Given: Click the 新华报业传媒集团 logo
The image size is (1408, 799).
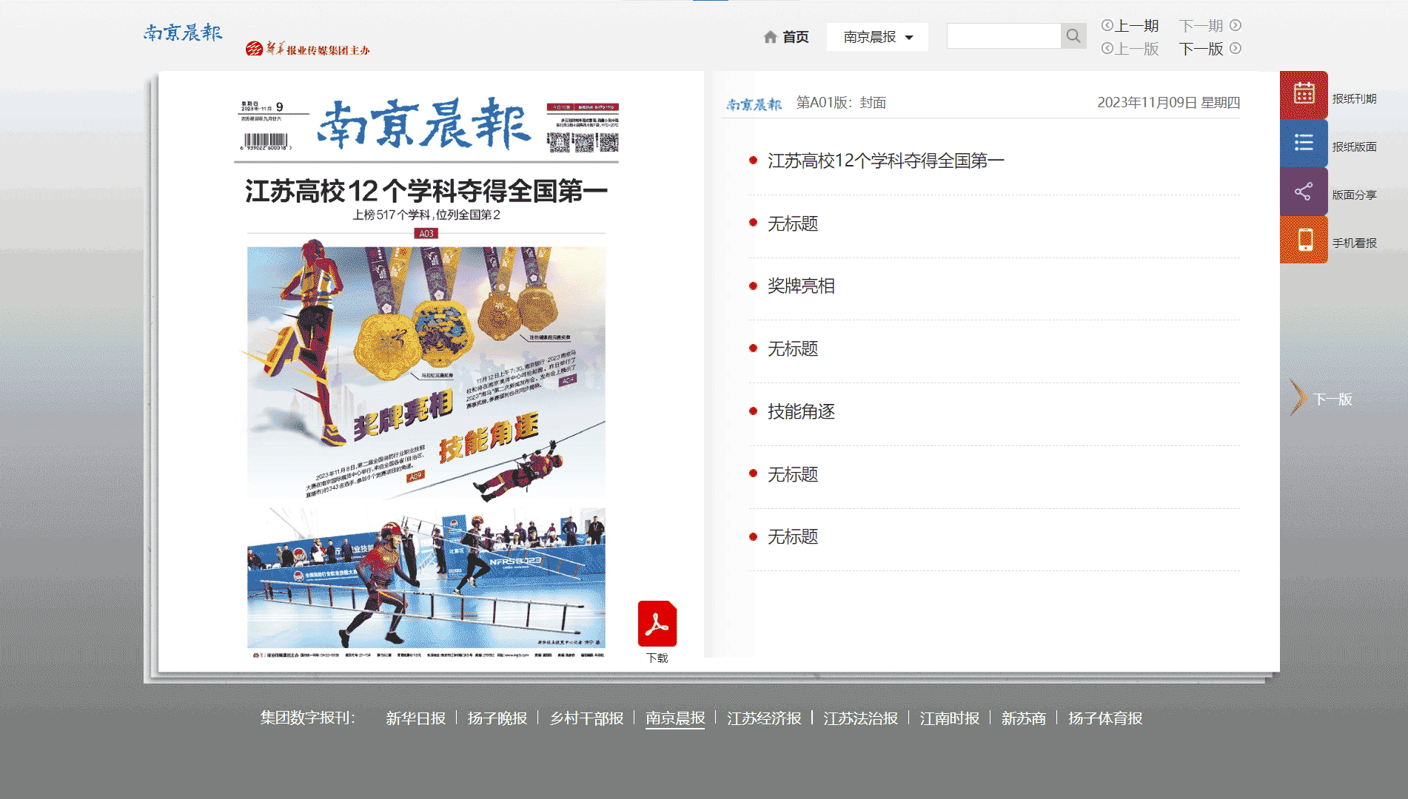Looking at the screenshot, I should coord(307,50).
